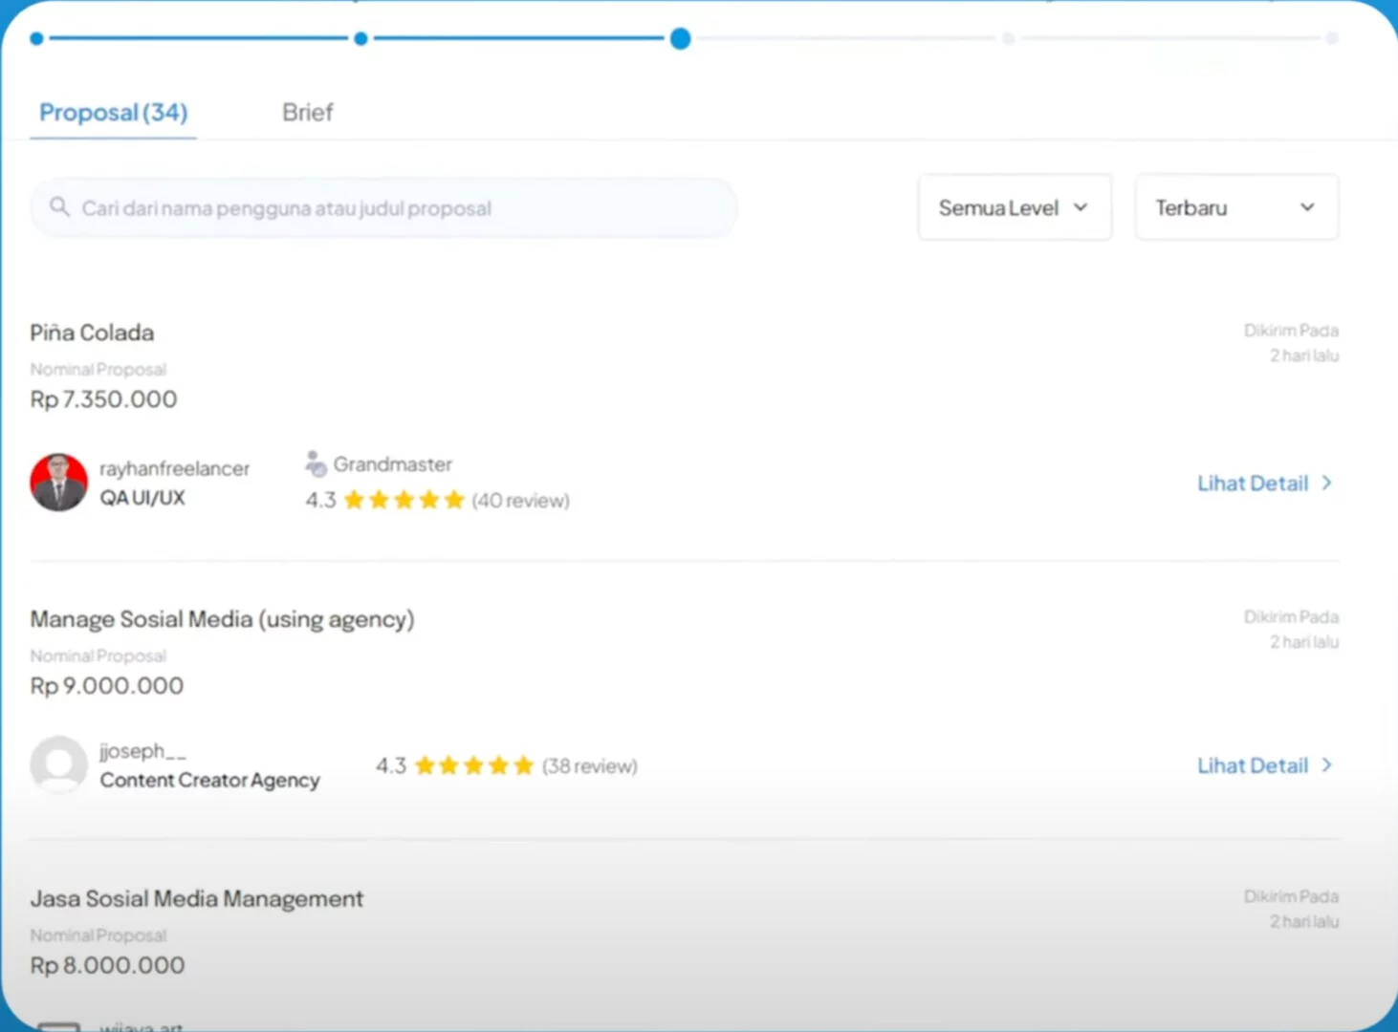Viewport: 1398px width, 1032px height.
Task: Click the stars in rayhanfreelancer's rating
Action: coord(404,500)
